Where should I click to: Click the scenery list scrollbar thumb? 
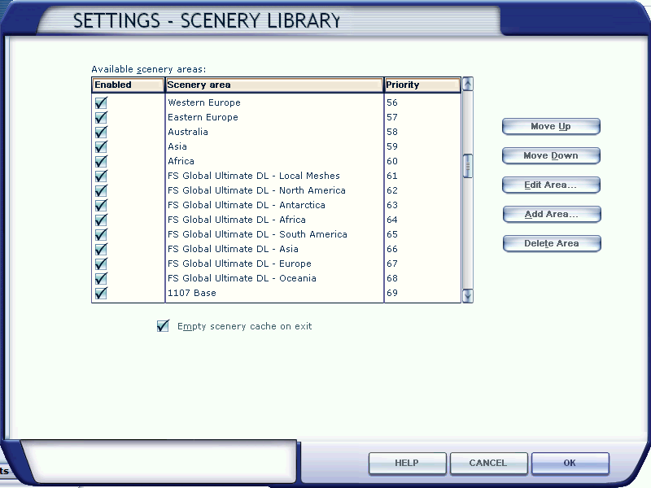[x=467, y=166]
